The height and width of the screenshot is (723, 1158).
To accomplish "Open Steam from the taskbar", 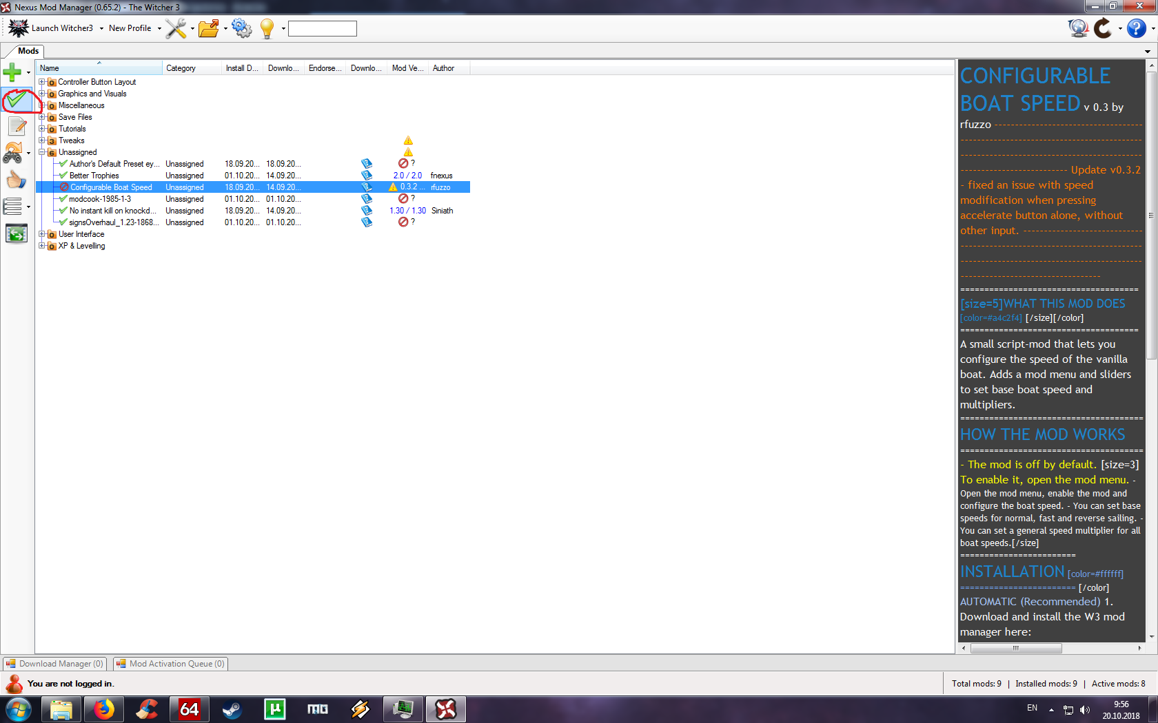I will click(232, 709).
